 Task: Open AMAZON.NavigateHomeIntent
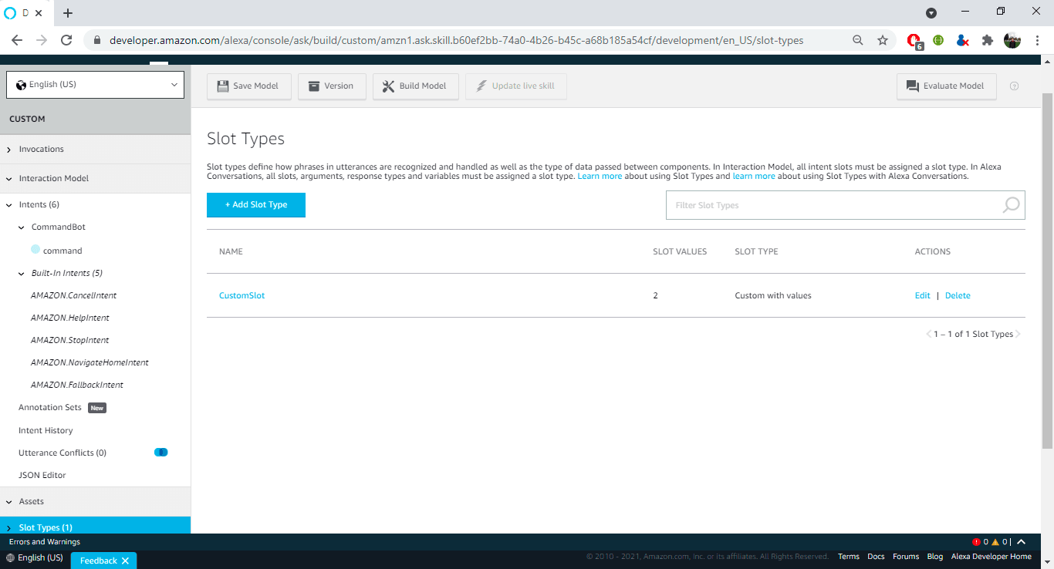tap(90, 362)
